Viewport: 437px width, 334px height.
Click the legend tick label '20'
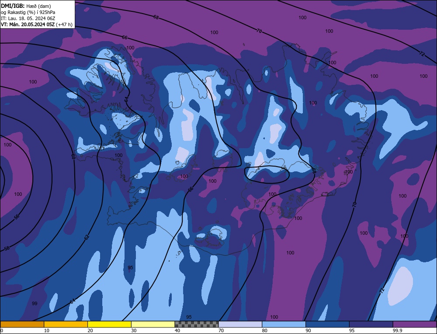click(90, 331)
